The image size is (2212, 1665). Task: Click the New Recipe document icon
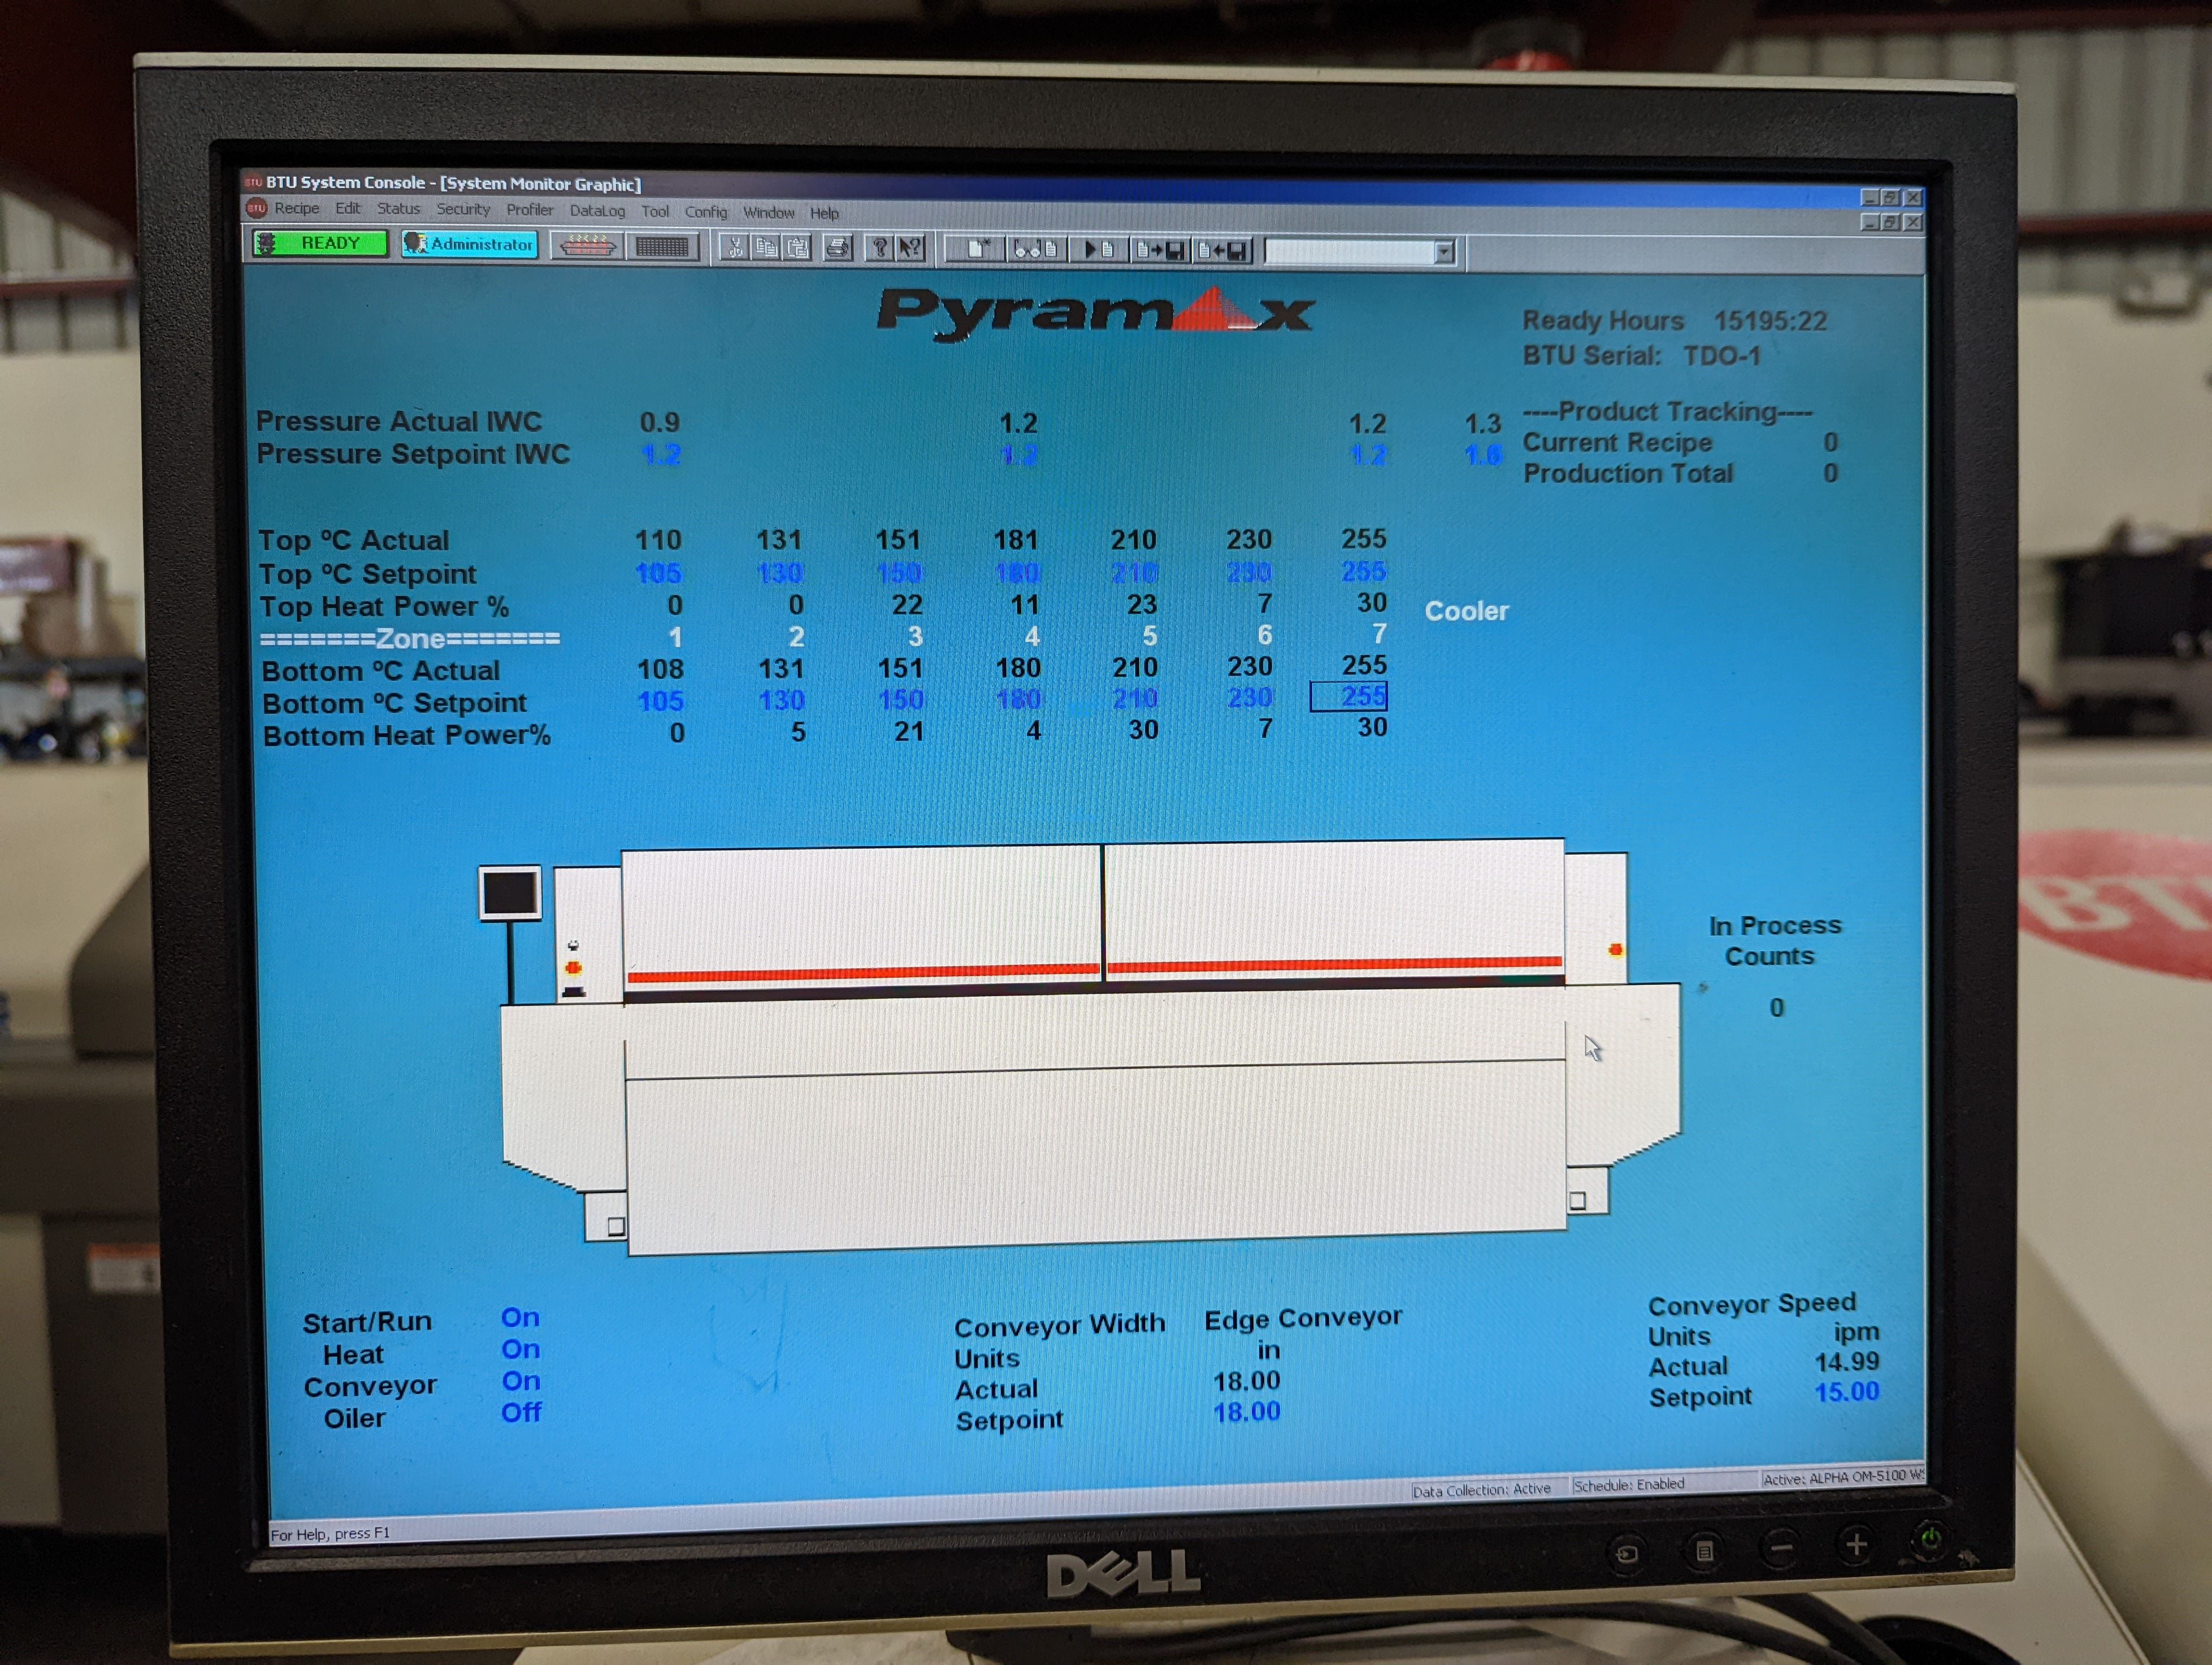click(980, 250)
